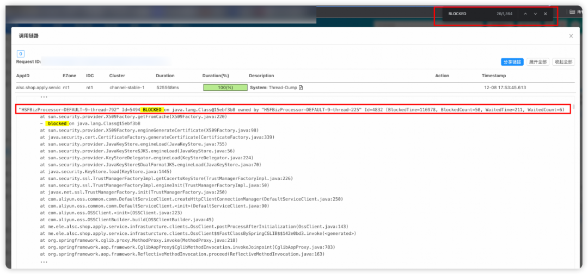This screenshot has width=588, height=274.
Task: Click the X509Factory.engineGenerateCertificate stack line
Action: (x=149, y=130)
